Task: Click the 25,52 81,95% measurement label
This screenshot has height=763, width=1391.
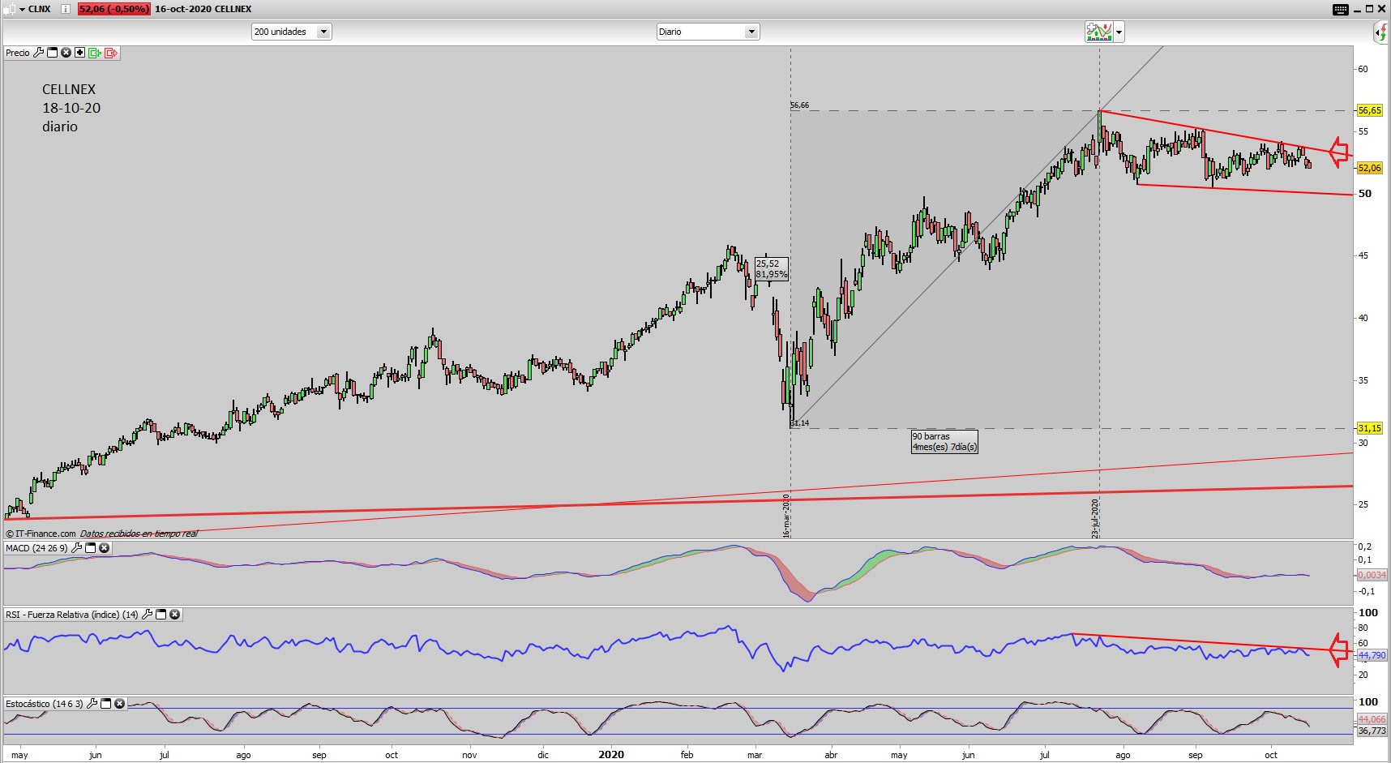Action: [771, 269]
